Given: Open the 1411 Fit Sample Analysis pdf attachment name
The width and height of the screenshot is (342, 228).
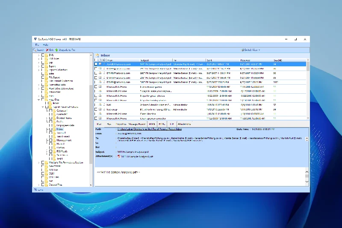Looking at the screenshot, I should (137, 157).
